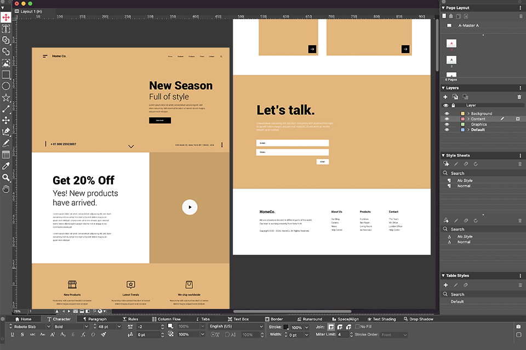Screen dimensions: 526x350
Task: Collapse the Style Sheets panel
Action: pyautogui.click(x=443, y=155)
